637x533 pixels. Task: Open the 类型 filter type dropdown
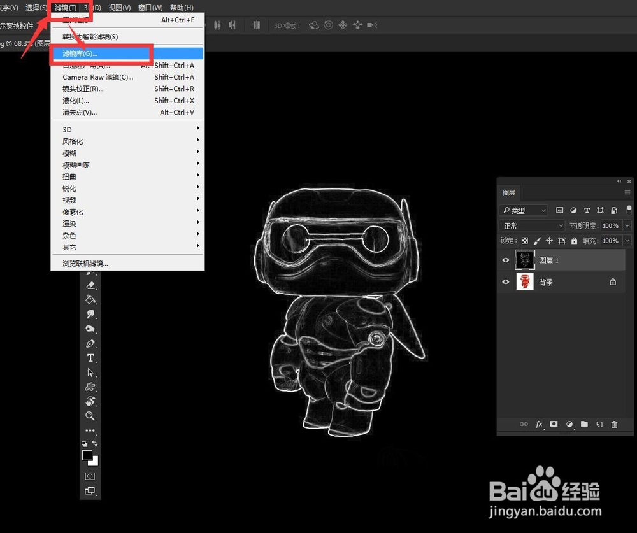(x=524, y=210)
